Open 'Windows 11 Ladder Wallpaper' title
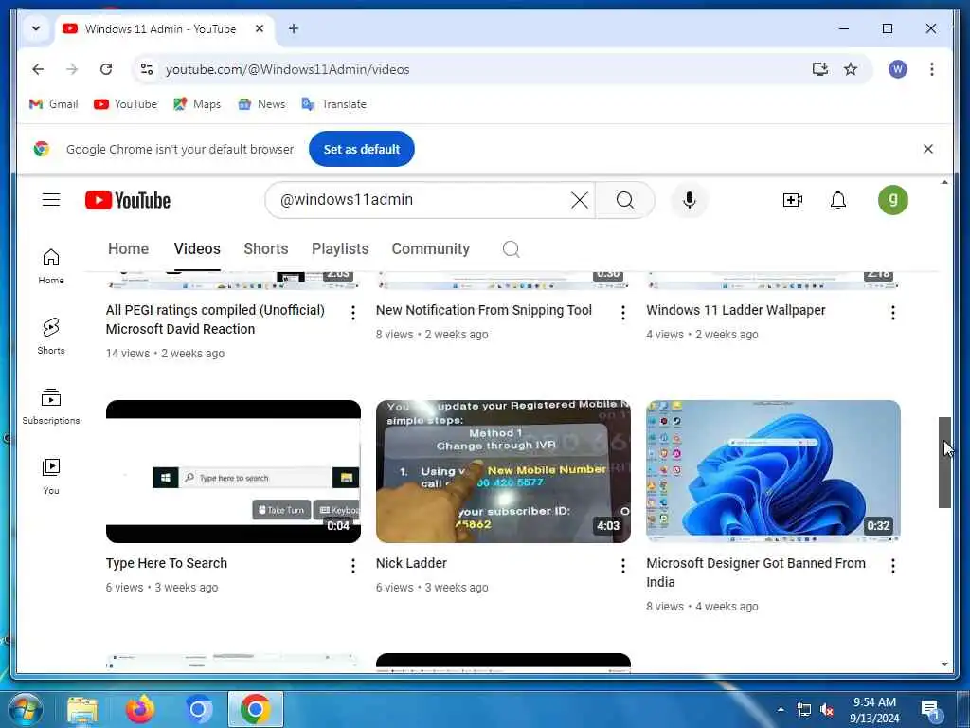Screen dimensions: 970x728 tap(735, 310)
